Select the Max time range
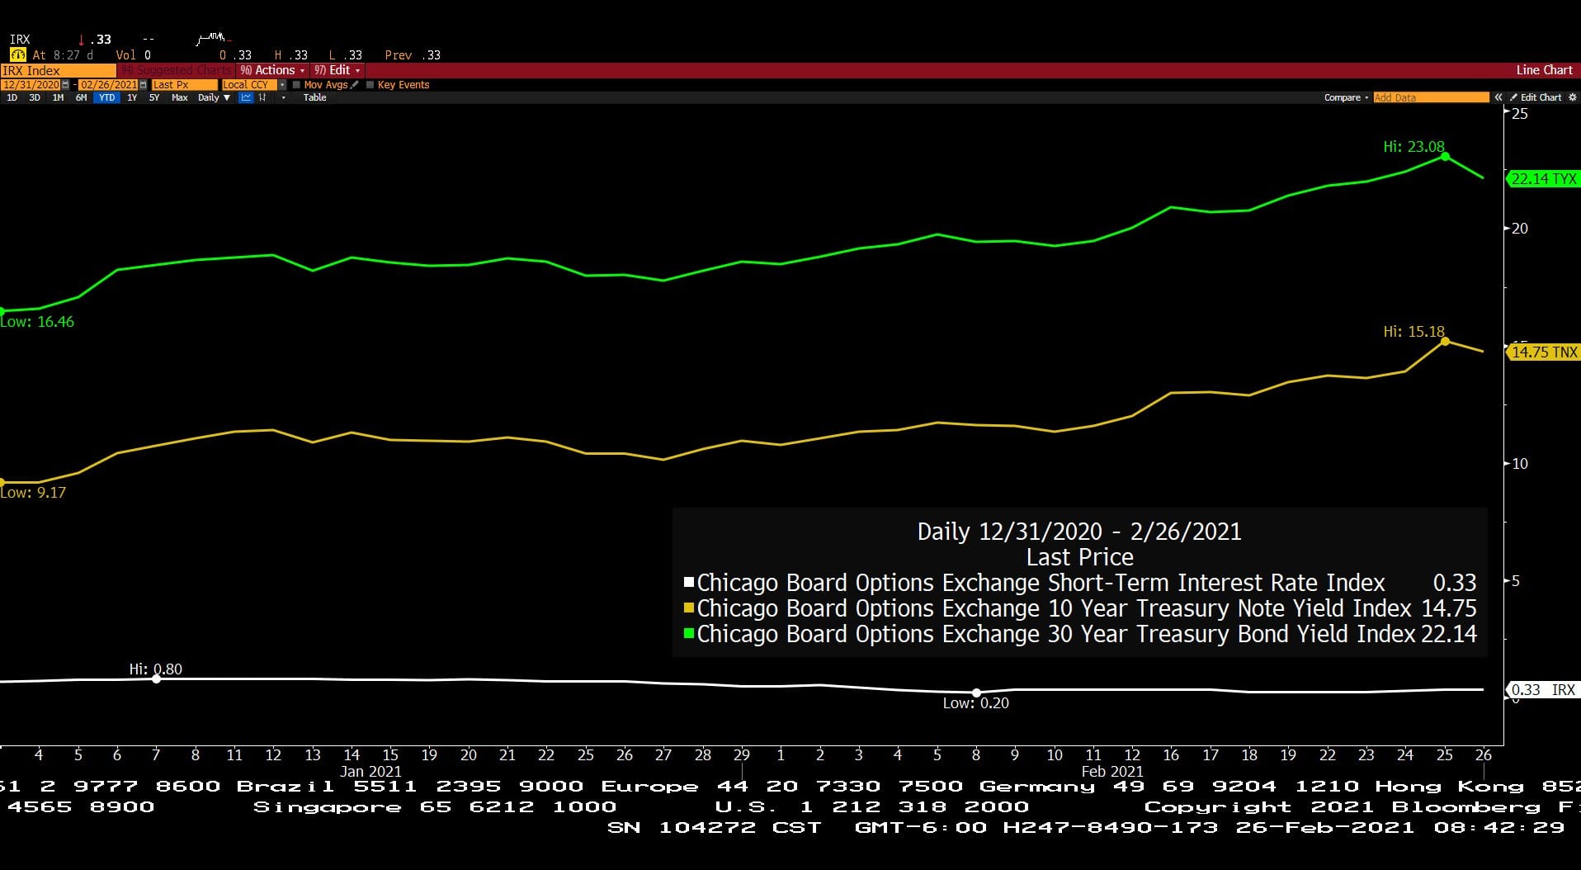1581x870 pixels. [180, 97]
